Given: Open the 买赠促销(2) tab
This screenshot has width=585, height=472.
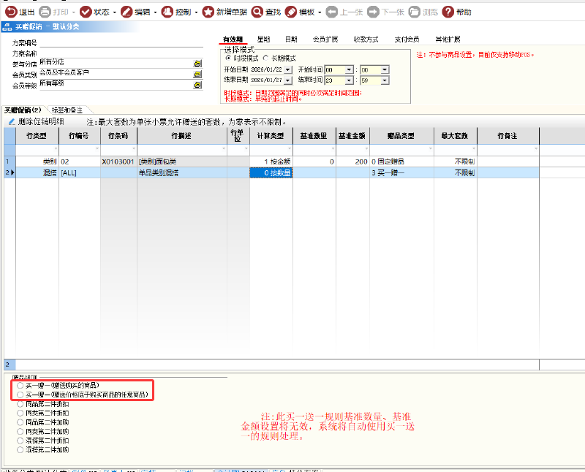Looking at the screenshot, I should [x=23, y=110].
